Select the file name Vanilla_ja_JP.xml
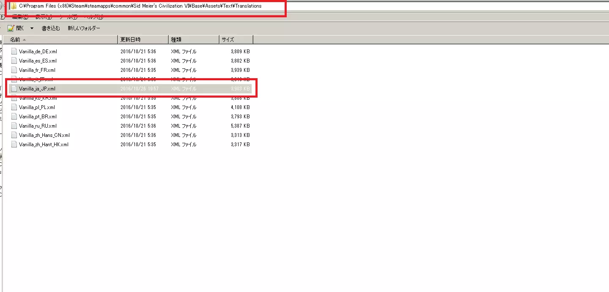609x292 pixels. click(37, 89)
